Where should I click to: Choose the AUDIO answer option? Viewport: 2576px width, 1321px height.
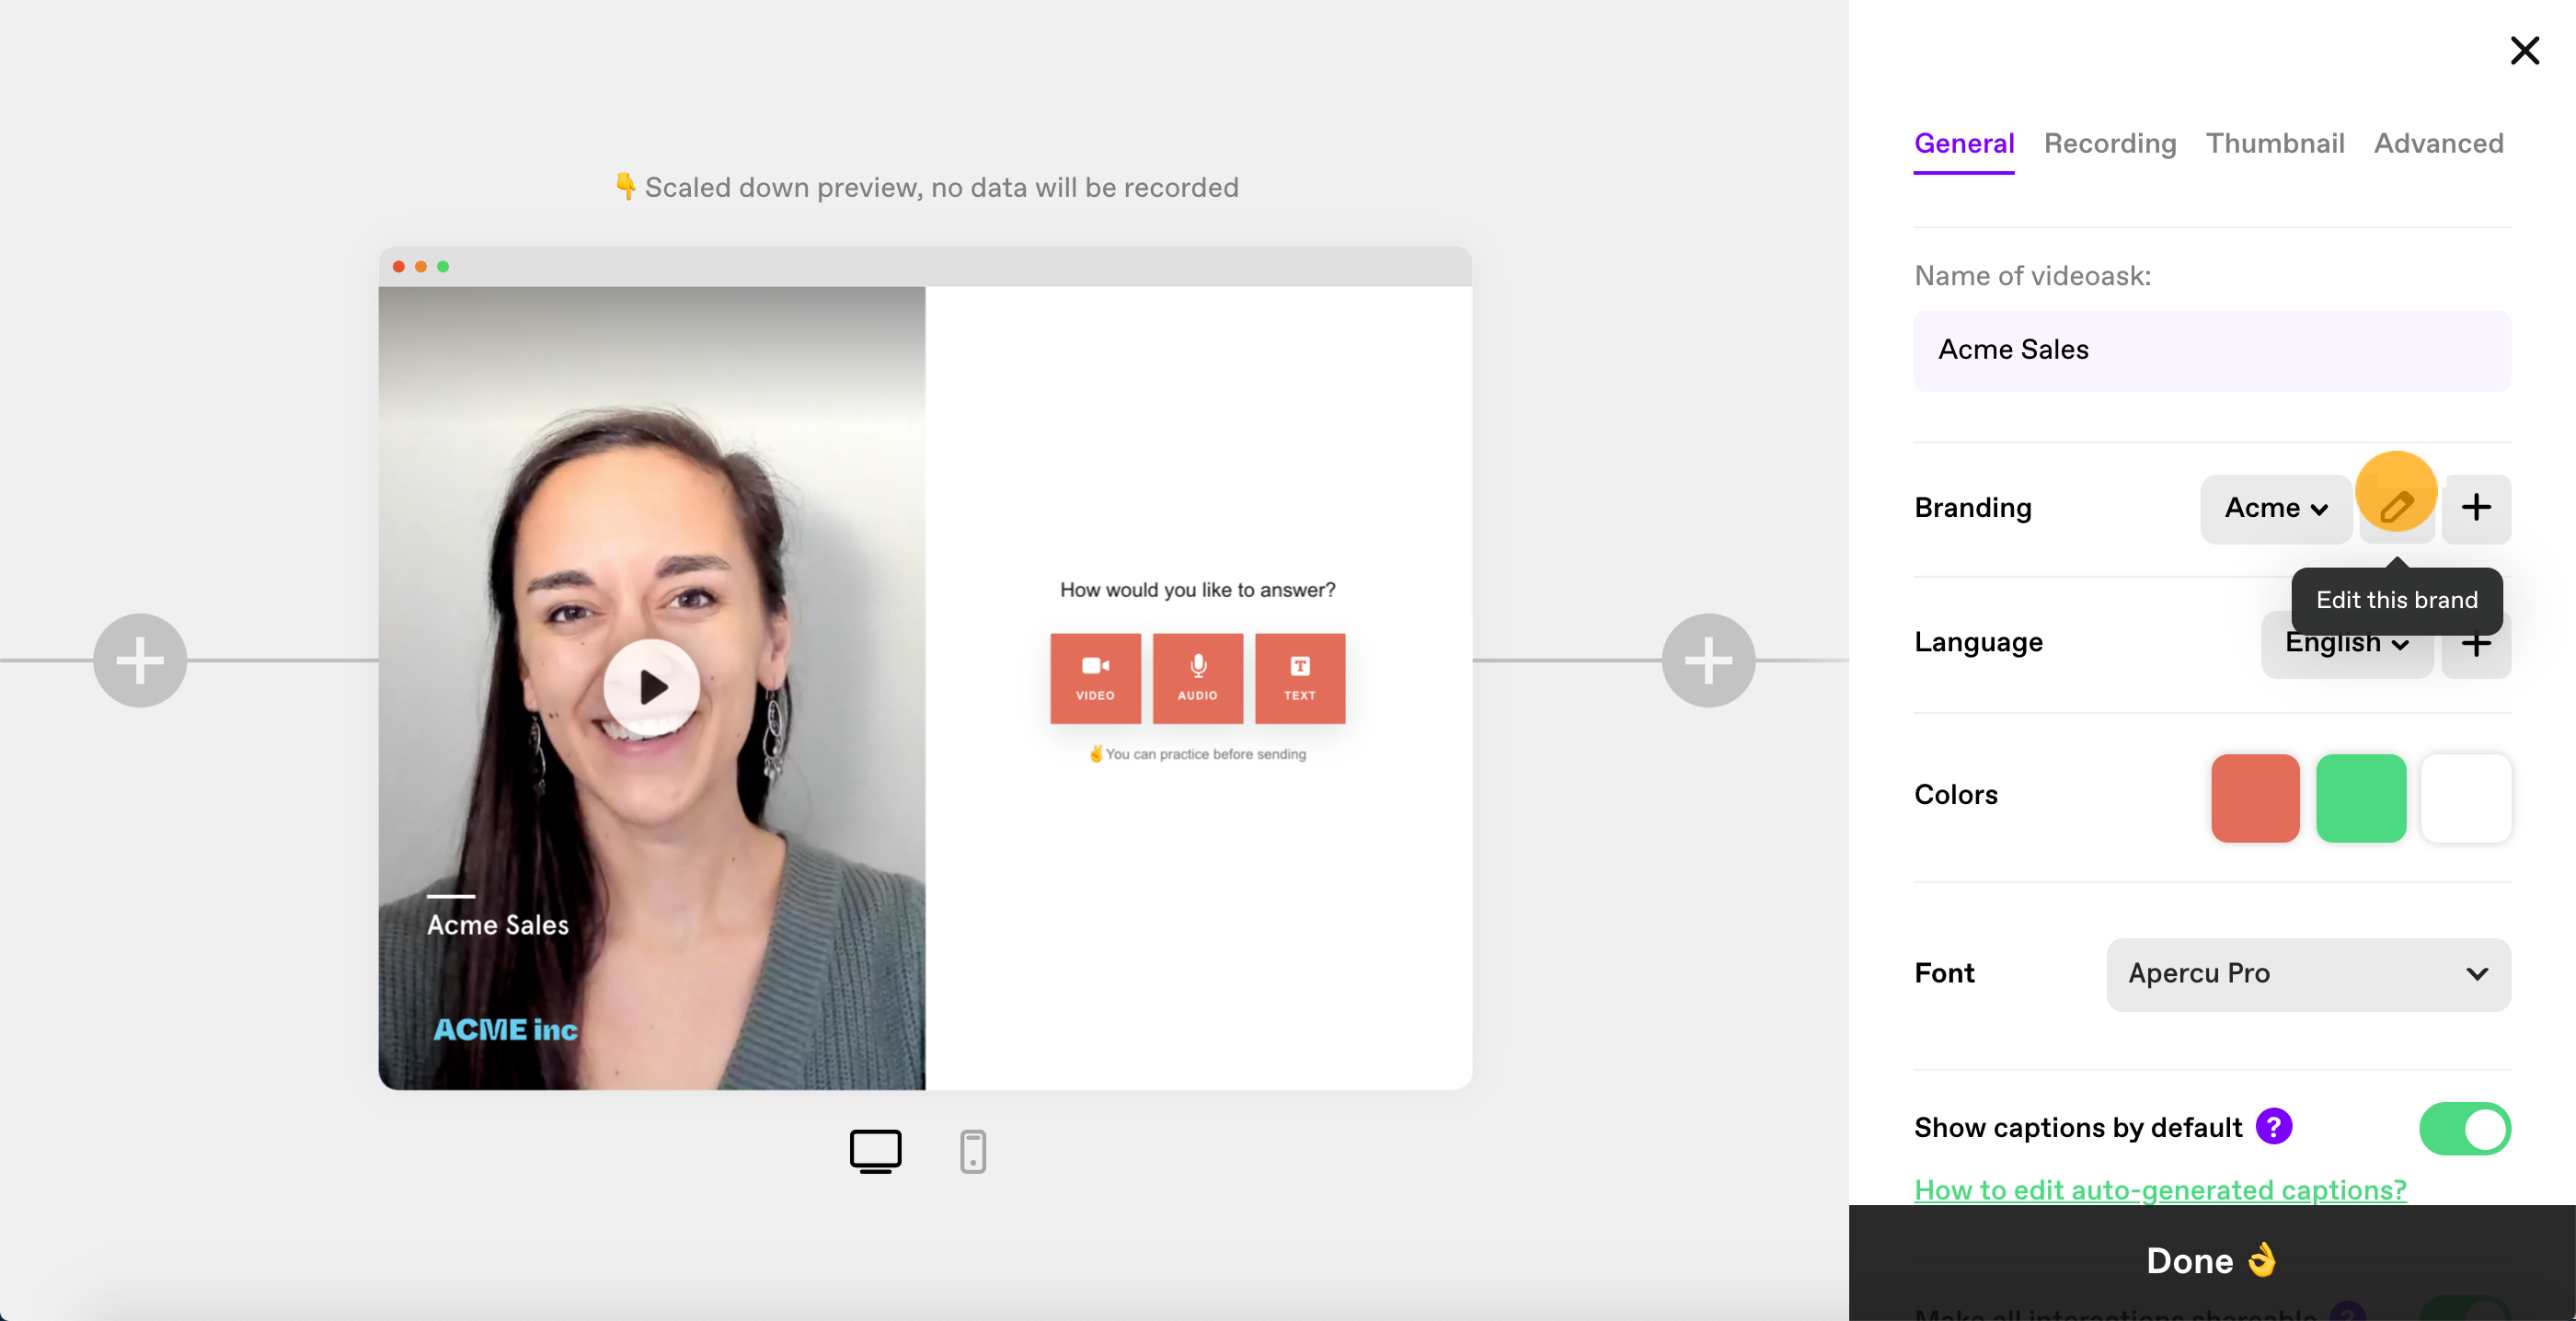[x=1197, y=678]
